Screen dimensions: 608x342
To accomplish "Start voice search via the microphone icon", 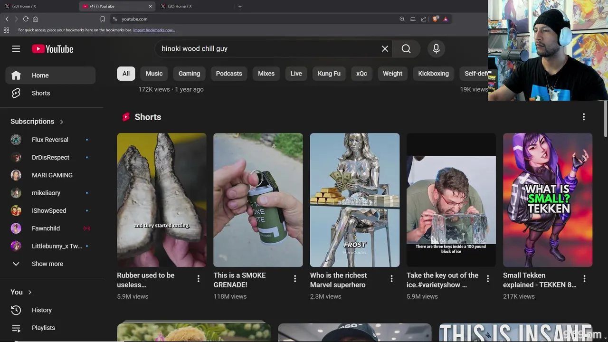I will 436,49.
